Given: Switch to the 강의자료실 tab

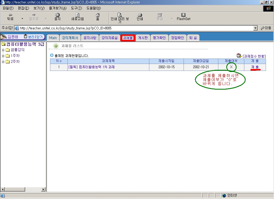Looking at the screenshot, I should click(x=109, y=38).
